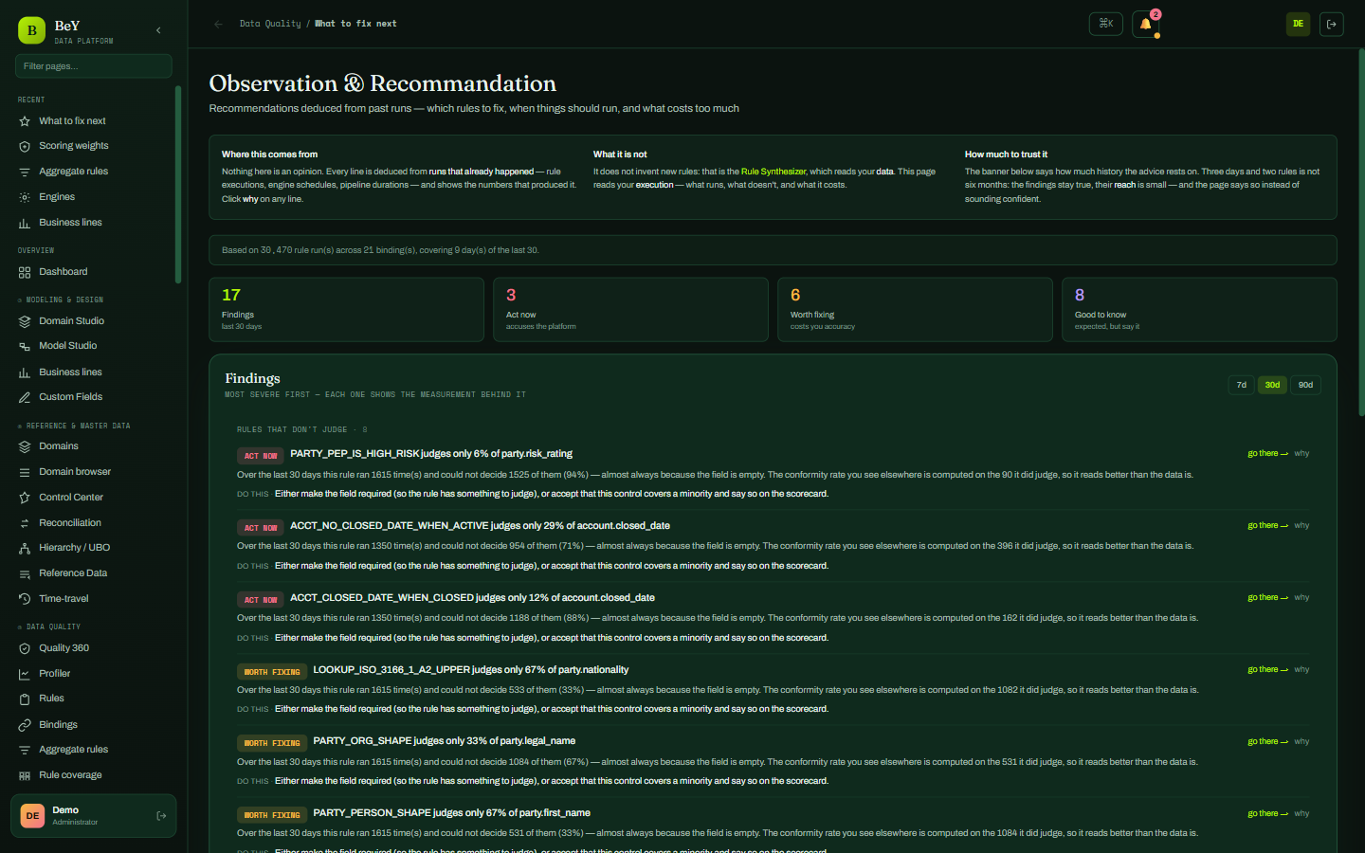The width and height of the screenshot is (1365, 853).
Task: Click the DE language badge in header
Action: pos(1298,24)
